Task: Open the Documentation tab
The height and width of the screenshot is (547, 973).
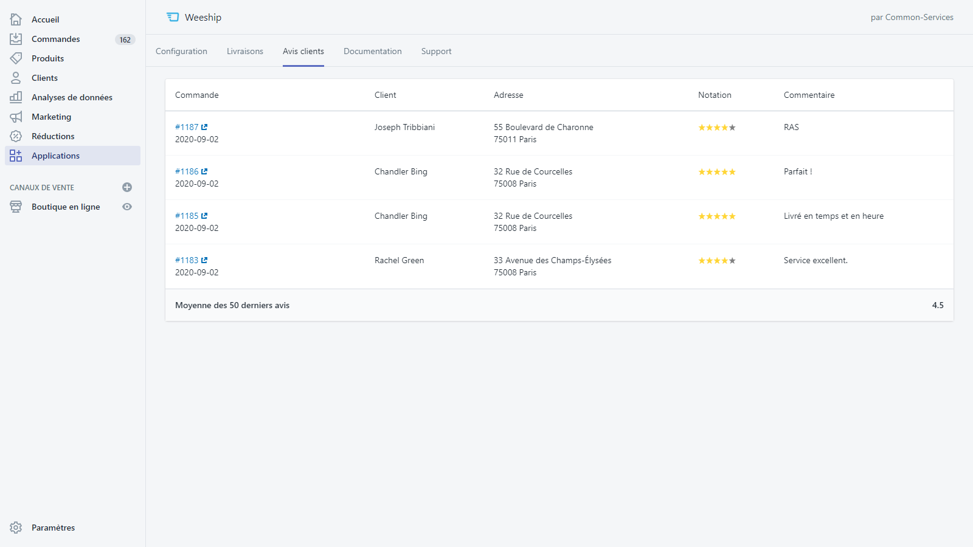Action: click(373, 51)
